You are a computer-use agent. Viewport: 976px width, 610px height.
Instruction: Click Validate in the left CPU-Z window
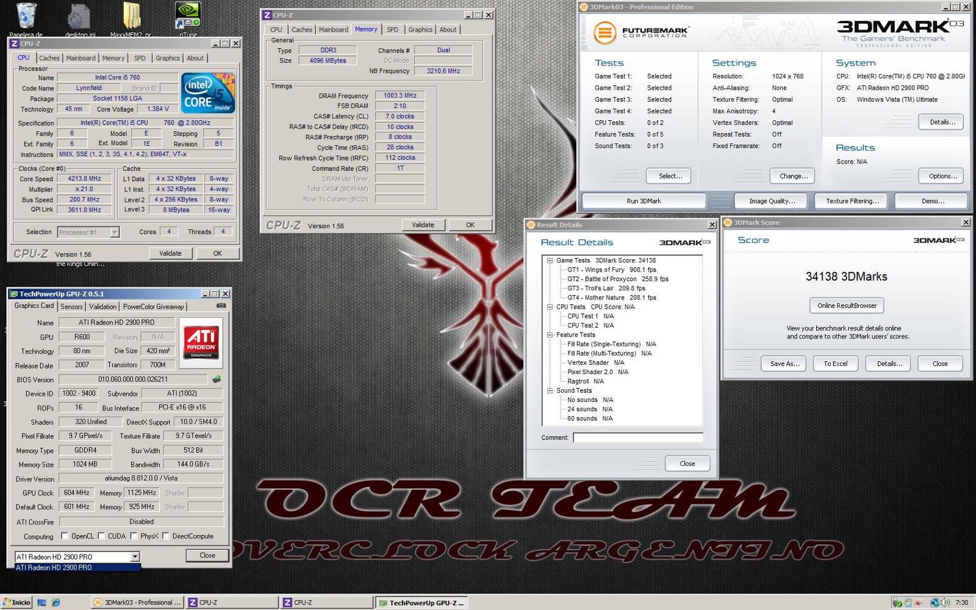[x=170, y=253]
